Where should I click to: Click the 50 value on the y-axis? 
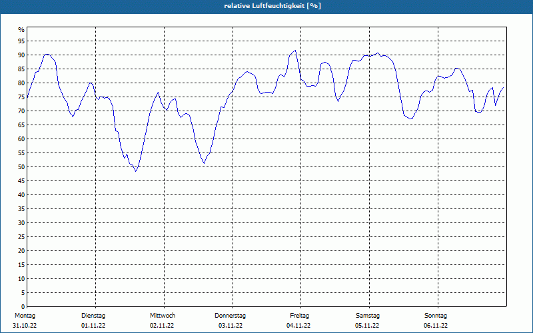(x=21, y=167)
